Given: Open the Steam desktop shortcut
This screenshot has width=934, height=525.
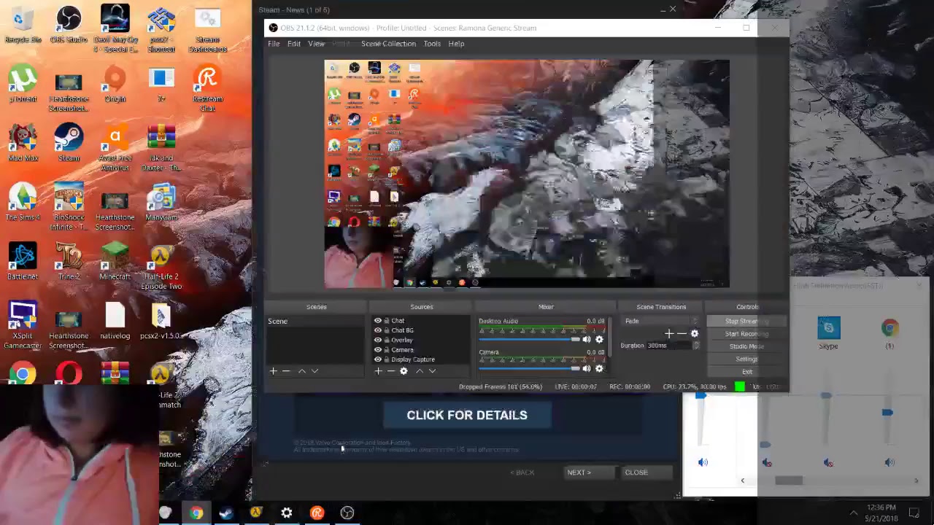Looking at the screenshot, I should tap(69, 143).
